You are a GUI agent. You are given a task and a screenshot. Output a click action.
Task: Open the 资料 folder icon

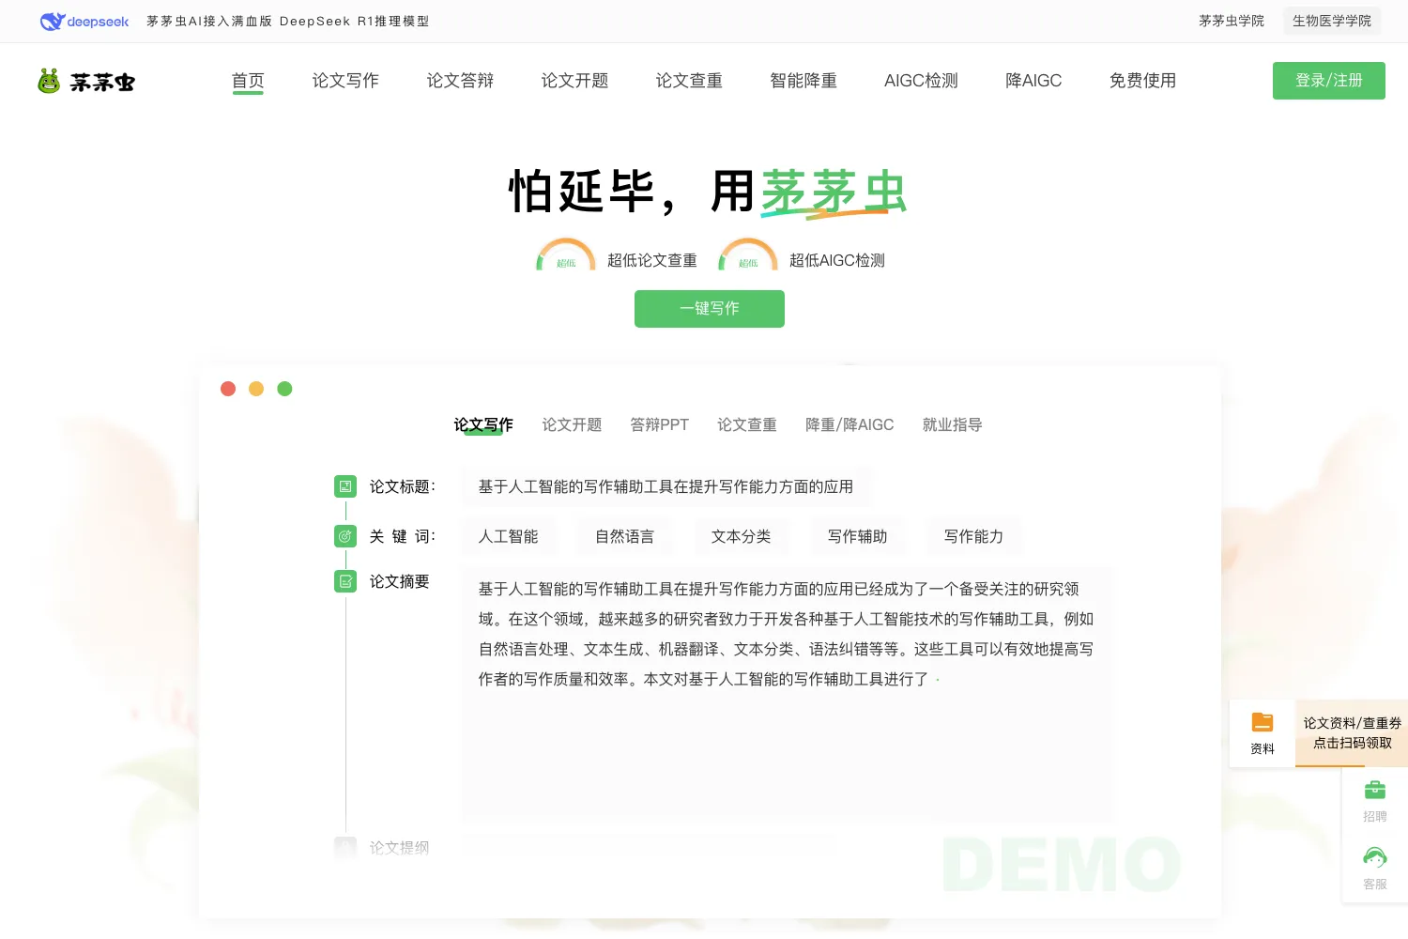1263,722
